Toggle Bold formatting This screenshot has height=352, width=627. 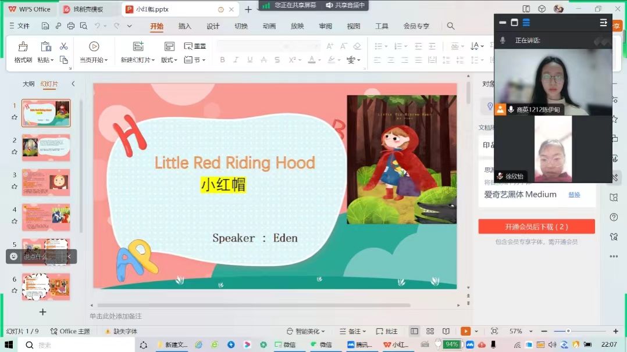pos(222,60)
